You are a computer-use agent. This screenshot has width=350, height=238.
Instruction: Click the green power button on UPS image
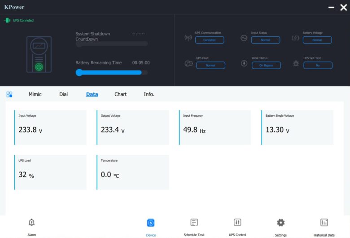pos(39,67)
